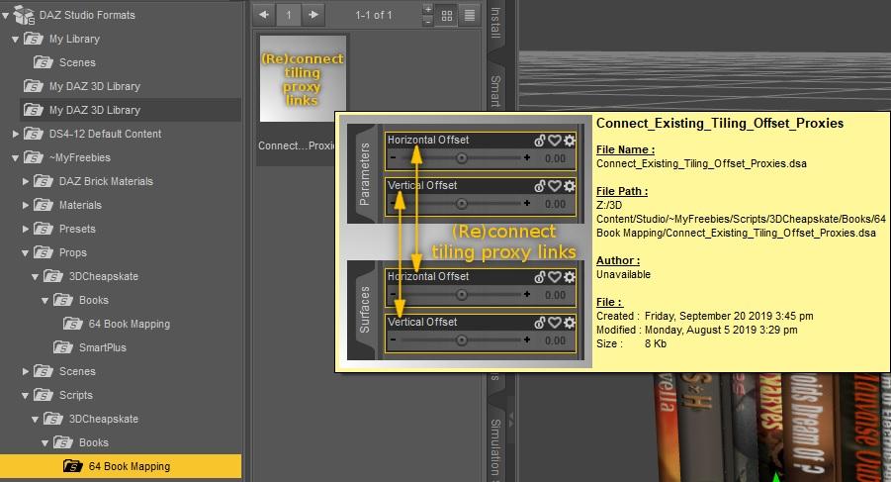This screenshot has height=482, width=891.
Task: Select the Materials folder label
Action: point(80,205)
